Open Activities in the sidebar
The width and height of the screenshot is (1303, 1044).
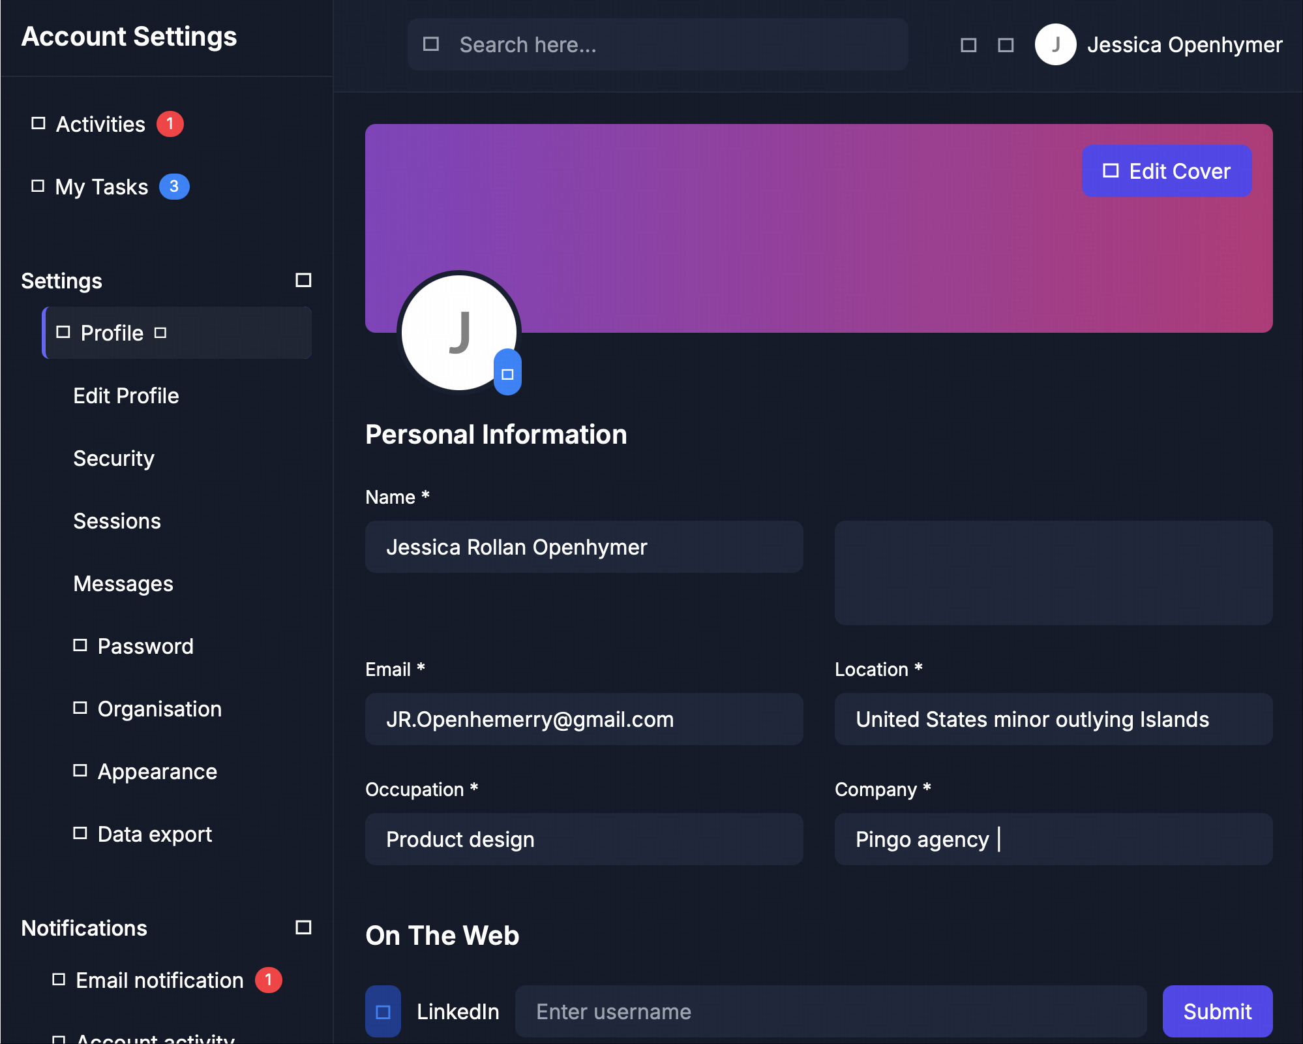click(x=100, y=124)
